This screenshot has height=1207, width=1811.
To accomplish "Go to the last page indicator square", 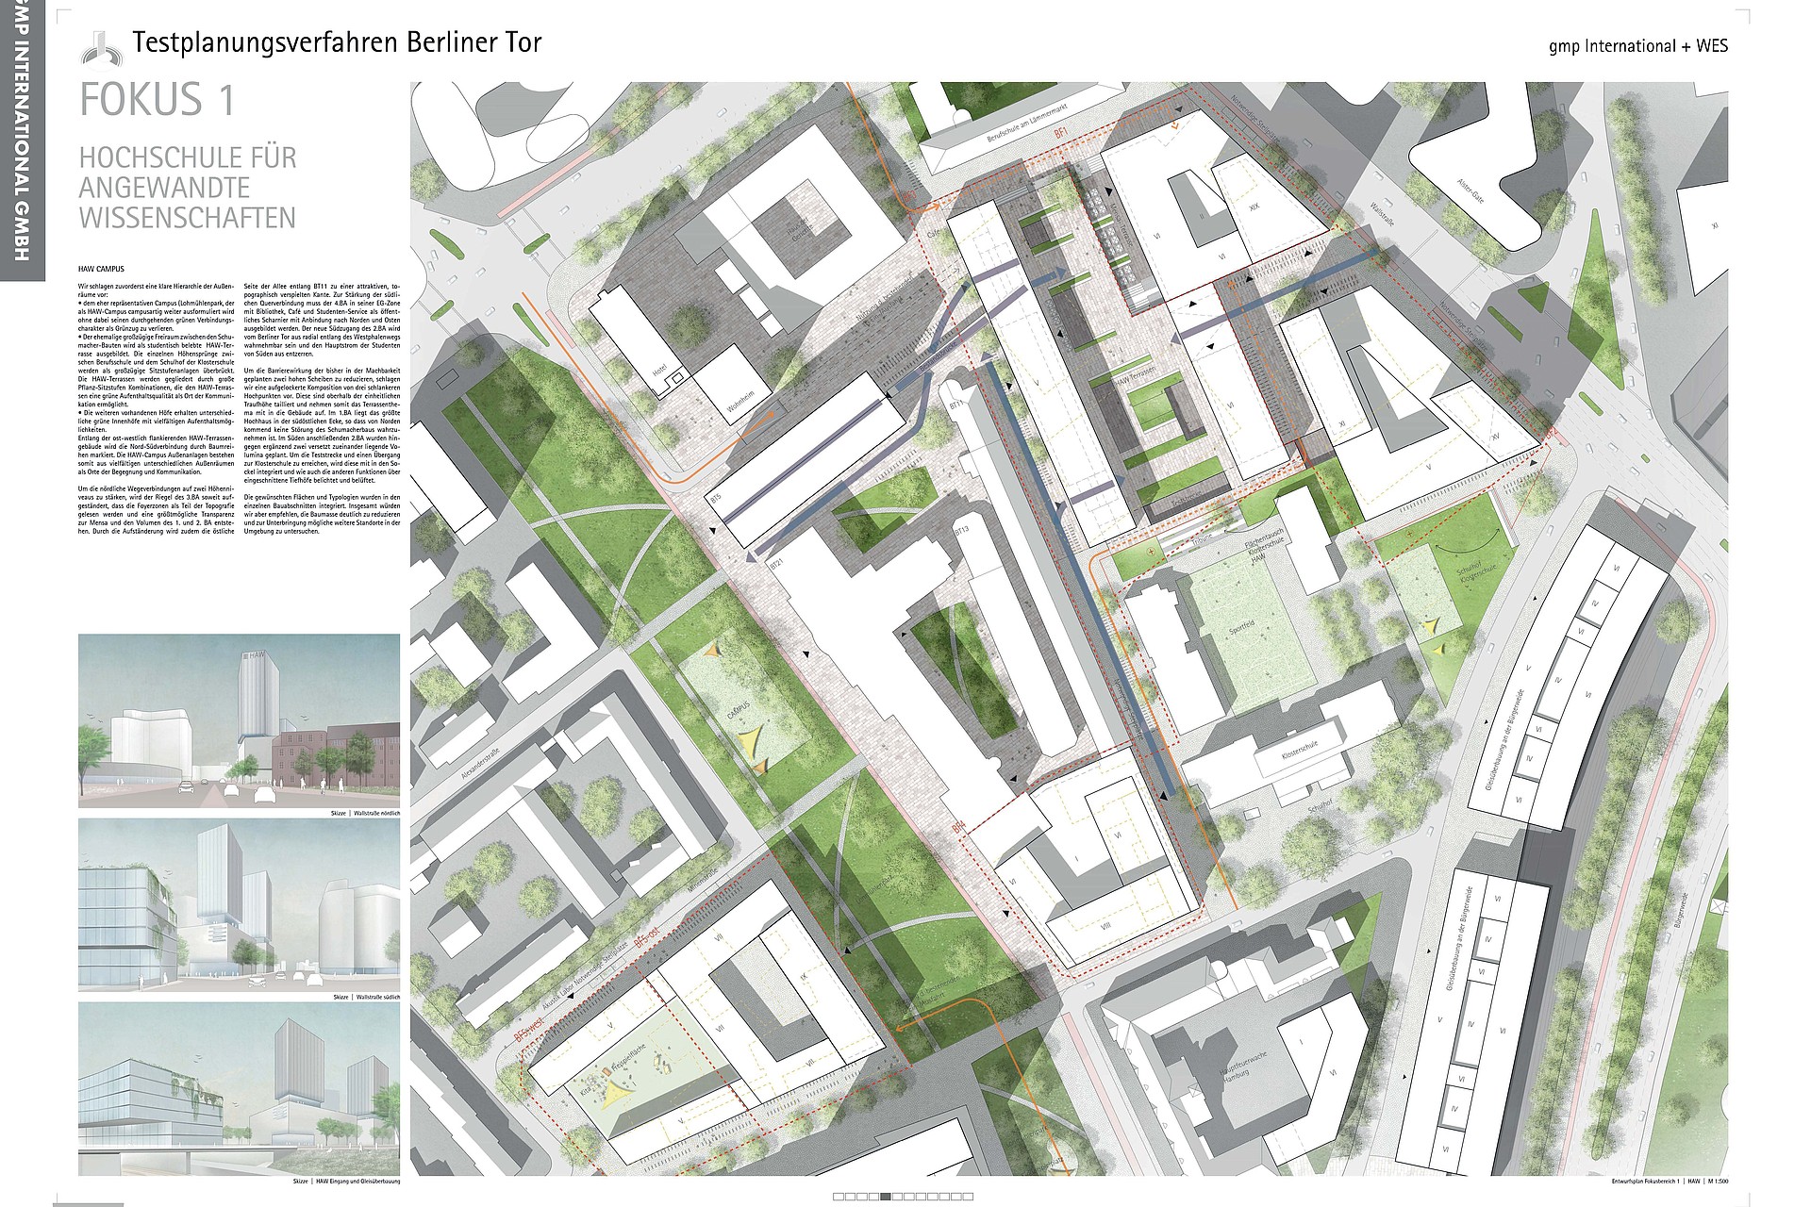I will pyautogui.click(x=968, y=1197).
